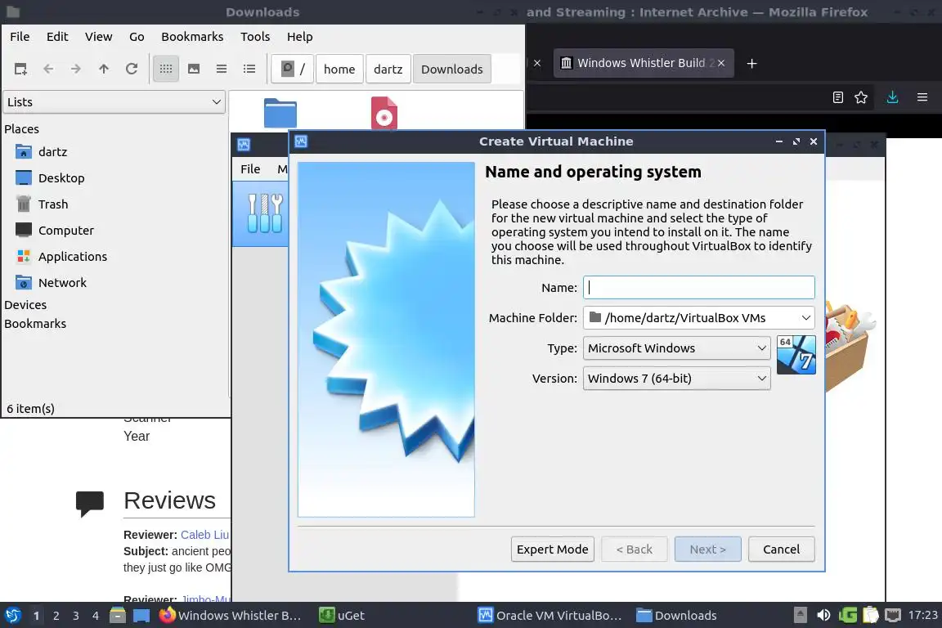942x628 pixels.
Task: Open Caleb Liu reviewer link
Action: (204, 535)
